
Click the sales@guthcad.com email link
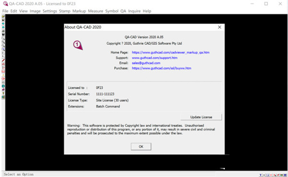146,63
